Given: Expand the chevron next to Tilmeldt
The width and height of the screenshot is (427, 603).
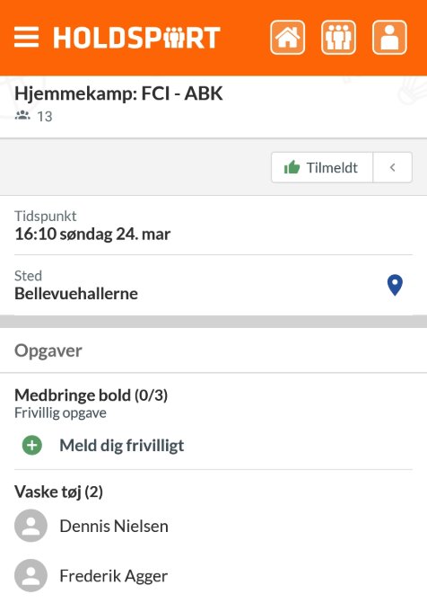Looking at the screenshot, I should pyautogui.click(x=392, y=167).
